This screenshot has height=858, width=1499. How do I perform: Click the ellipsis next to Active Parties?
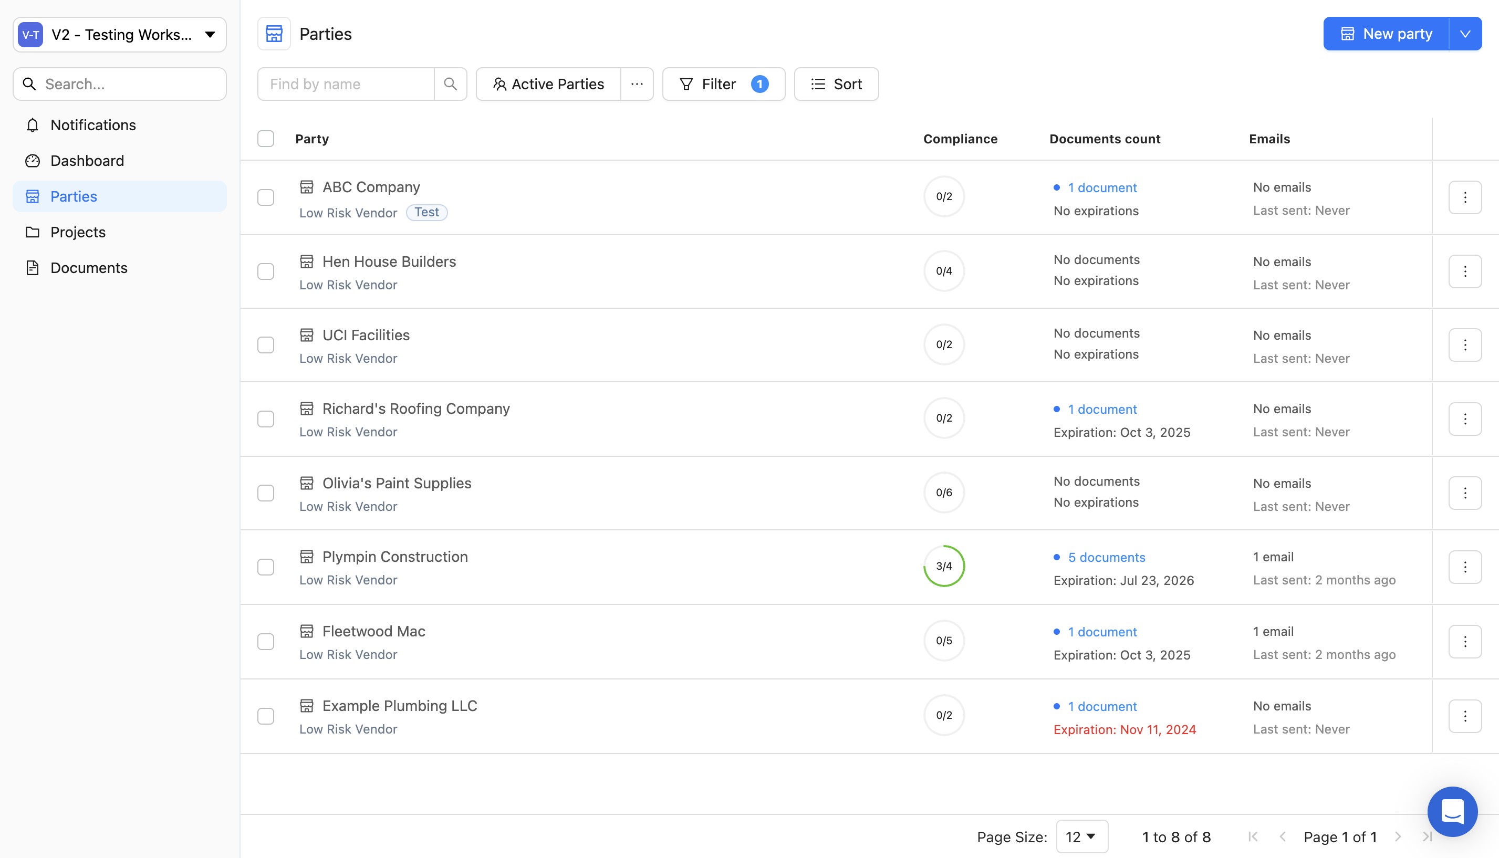(637, 83)
